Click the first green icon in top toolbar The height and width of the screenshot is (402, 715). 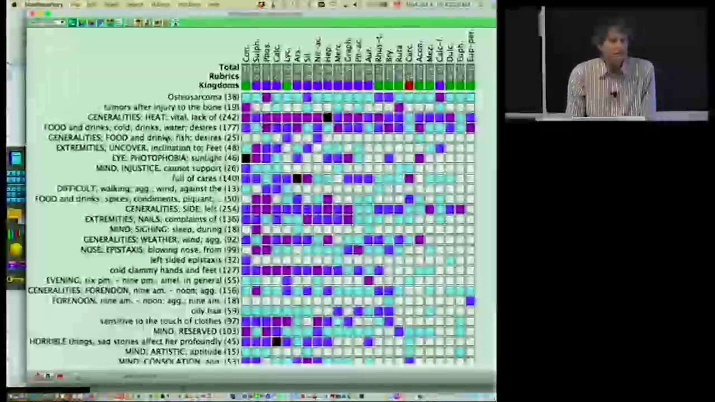(x=72, y=23)
